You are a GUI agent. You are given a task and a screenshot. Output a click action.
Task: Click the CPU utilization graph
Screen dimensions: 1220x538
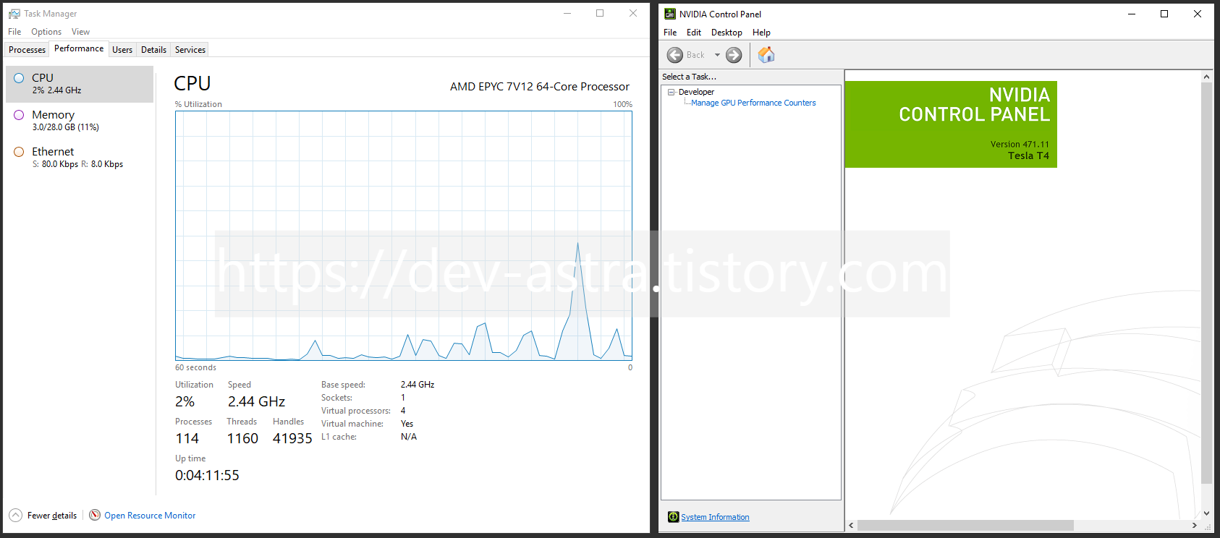404,236
